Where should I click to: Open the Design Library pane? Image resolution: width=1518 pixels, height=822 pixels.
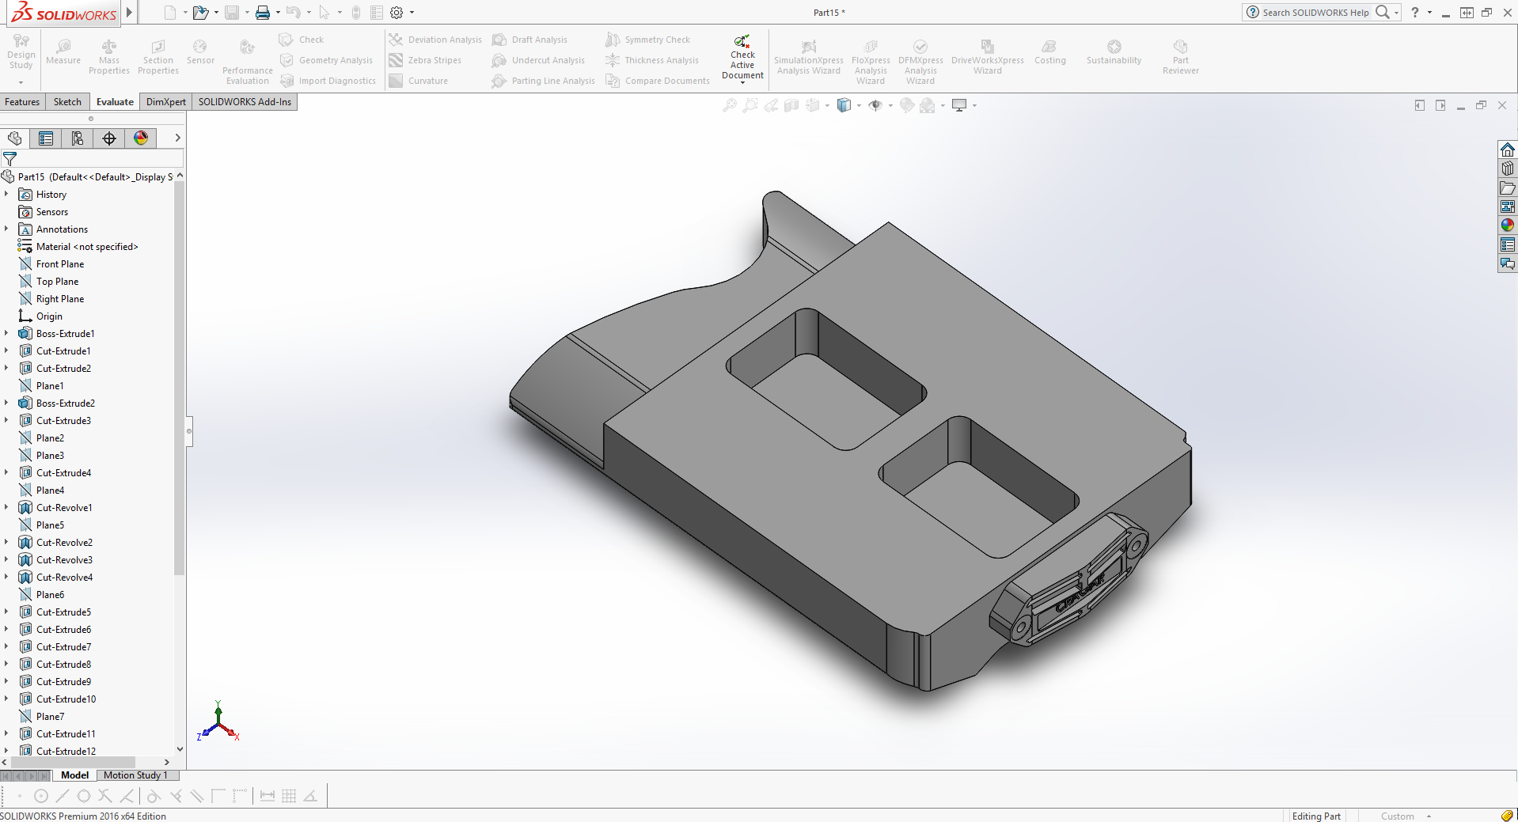(1508, 169)
